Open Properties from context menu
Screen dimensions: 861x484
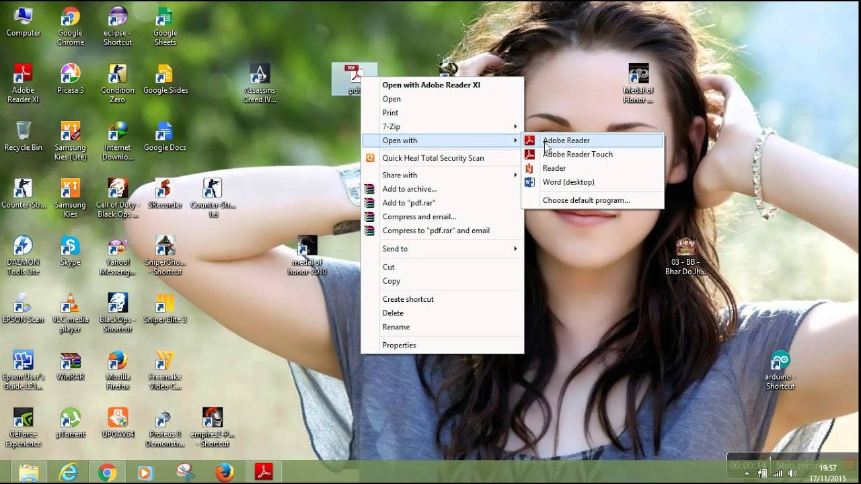point(443,345)
